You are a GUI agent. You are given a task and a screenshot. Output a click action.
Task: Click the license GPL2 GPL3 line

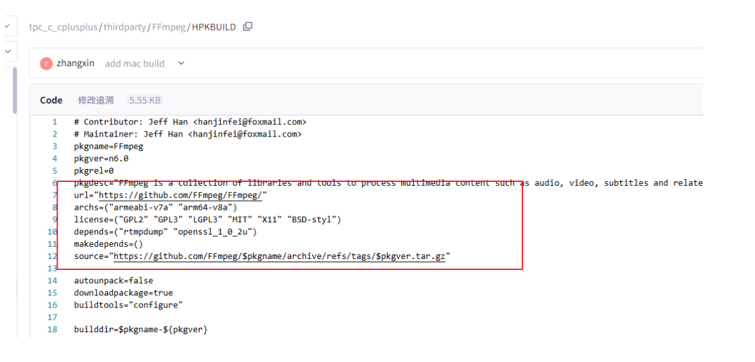(208, 220)
